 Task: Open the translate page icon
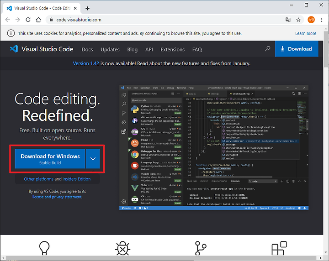[288, 20]
